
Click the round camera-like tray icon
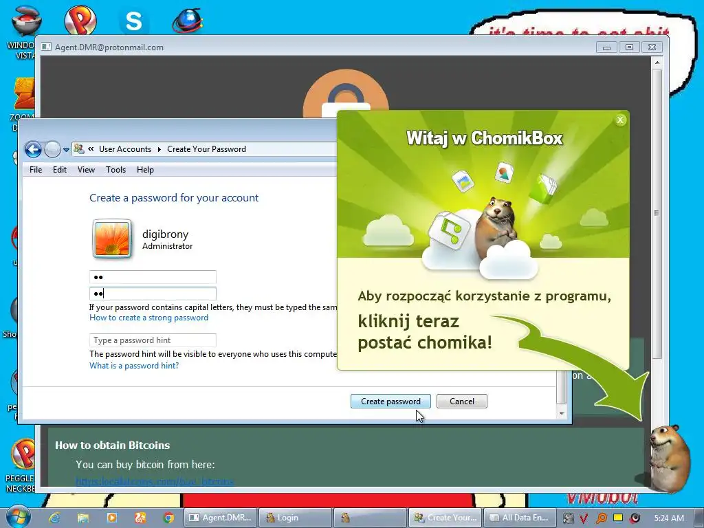coord(635,518)
